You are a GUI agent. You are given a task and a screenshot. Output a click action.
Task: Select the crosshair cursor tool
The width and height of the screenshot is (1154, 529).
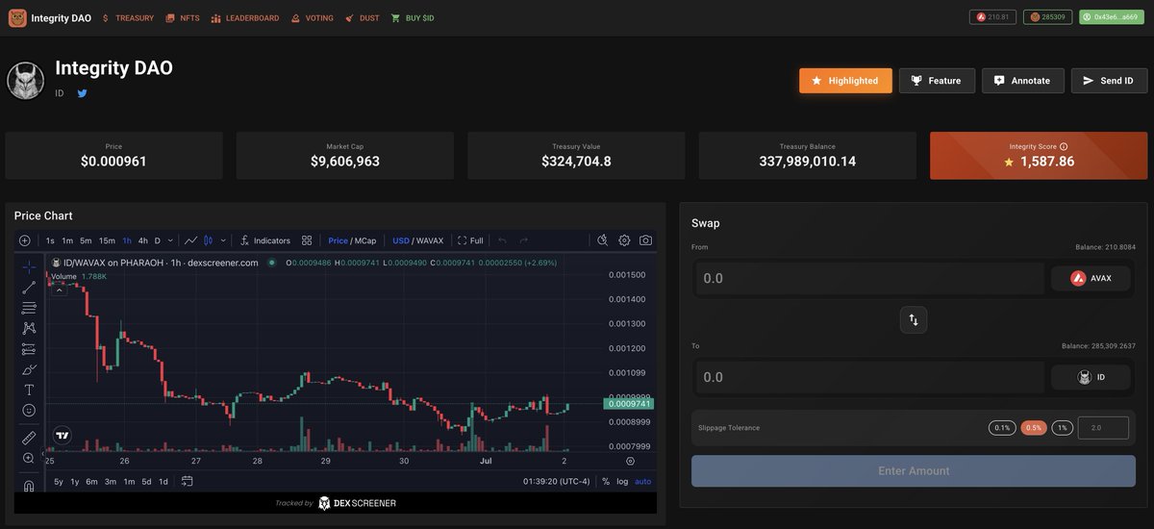pyautogui.click(x=29, y=265)
